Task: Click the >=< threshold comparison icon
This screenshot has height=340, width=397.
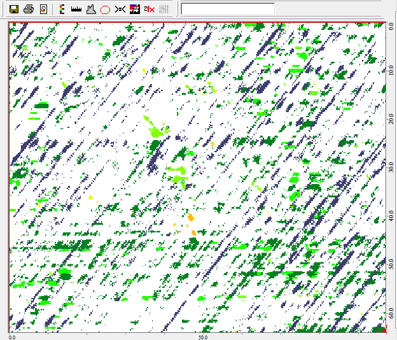Action: click(x=120, y=10)
